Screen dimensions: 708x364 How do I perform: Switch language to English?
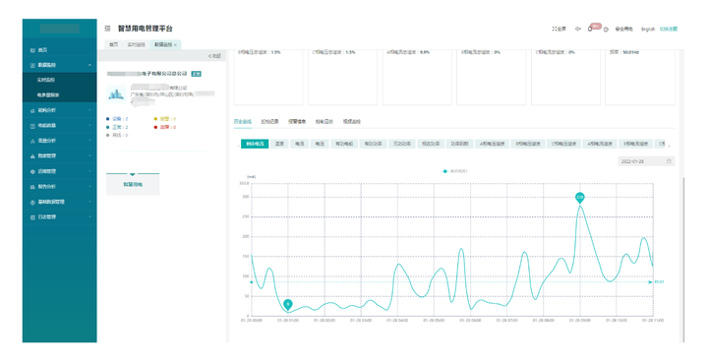(x=648, y=30)
